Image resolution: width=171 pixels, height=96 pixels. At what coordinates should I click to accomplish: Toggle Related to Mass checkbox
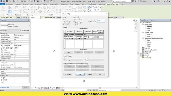15,59
